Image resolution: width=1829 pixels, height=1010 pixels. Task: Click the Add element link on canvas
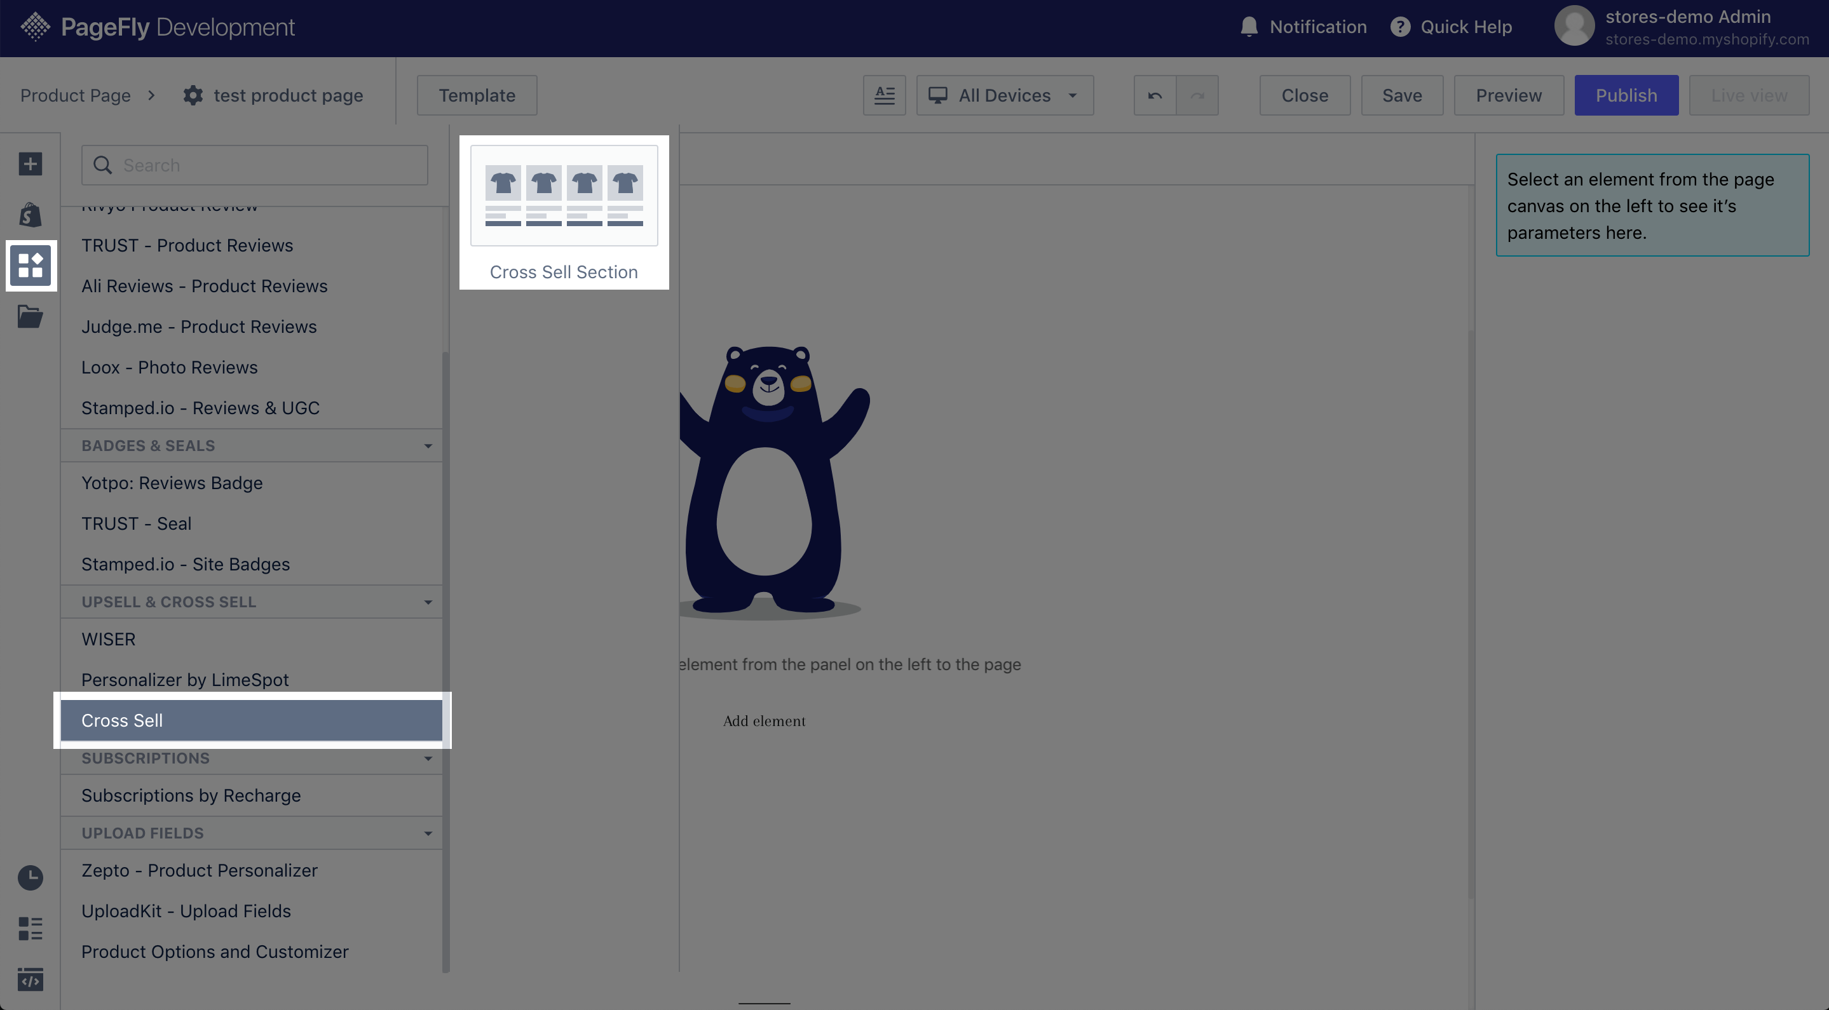[x=764, y=721]
